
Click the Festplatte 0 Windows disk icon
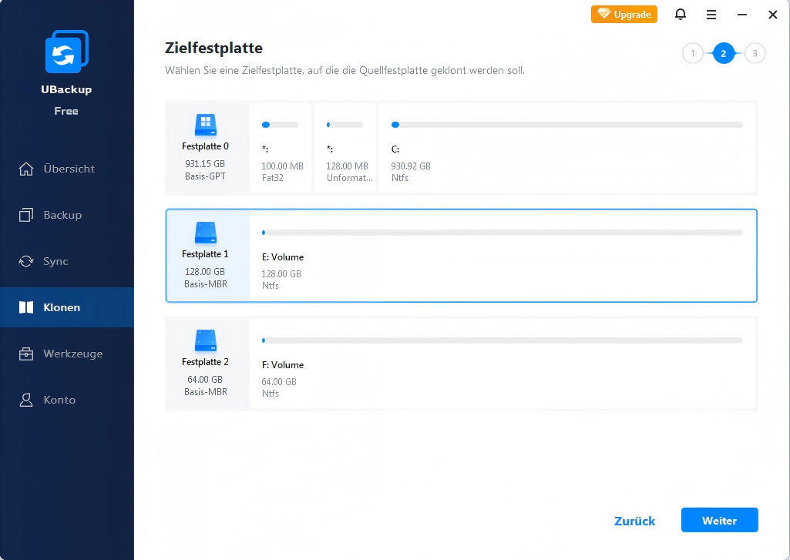(x=205, y=122)
